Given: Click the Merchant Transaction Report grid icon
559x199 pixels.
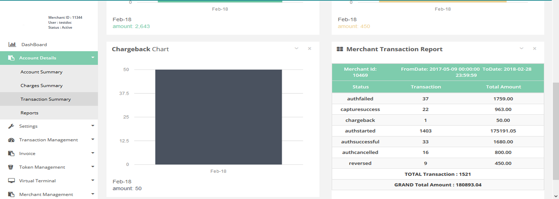Looking at the screenshot, I should pos(340,49).
